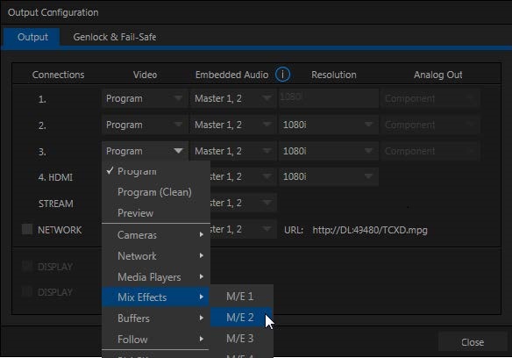The height and width of the screenshot is (358, 512).
Task: Click the Resolution field for connection 1
Action: [328, 98]
